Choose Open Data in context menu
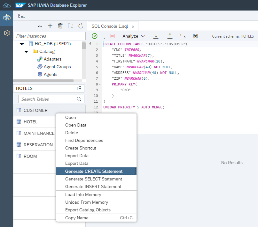The image size is (258, 227). pyautogui.click(x=96, y=125)
